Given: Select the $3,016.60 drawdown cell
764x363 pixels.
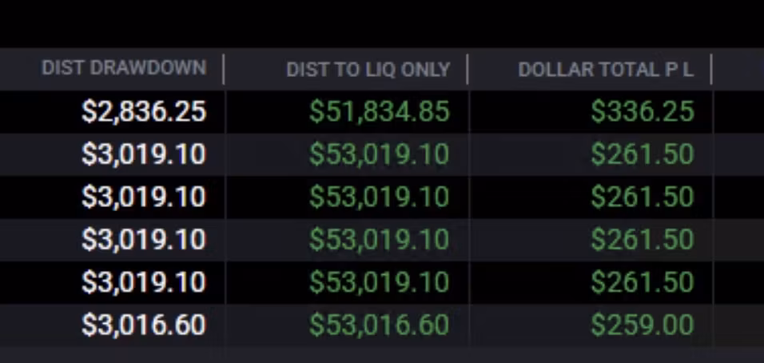Looking at the screenshot, I should click(144, 325).
